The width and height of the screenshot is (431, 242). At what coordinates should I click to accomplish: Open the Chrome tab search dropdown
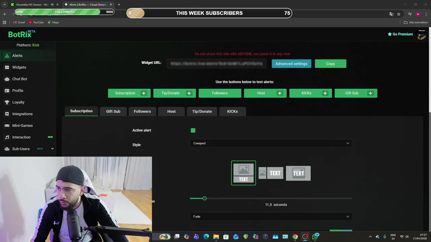tap(4, 5)
